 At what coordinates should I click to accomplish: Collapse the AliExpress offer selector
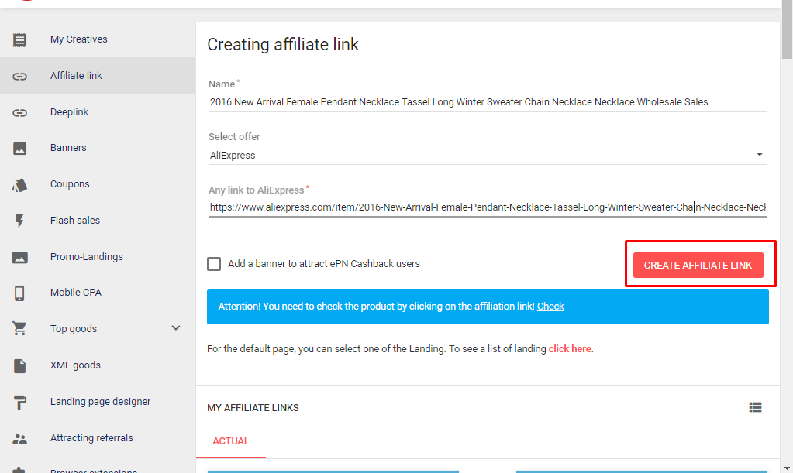pyautogui.click(x=760, y=154)
